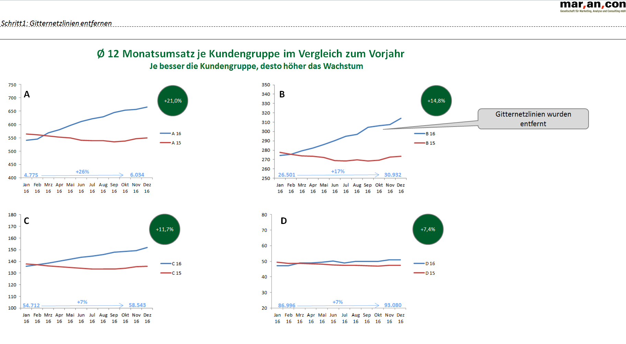The height and width of the screenshot is (344, 626).
Task: Click the green +11,7% circle in chart C
Action: click(x=164, y=229)
